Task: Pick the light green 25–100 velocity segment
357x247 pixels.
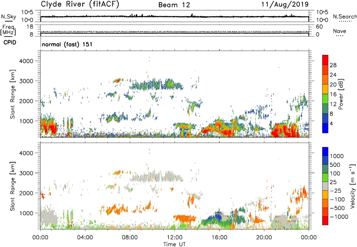Action: click(325, 177)
